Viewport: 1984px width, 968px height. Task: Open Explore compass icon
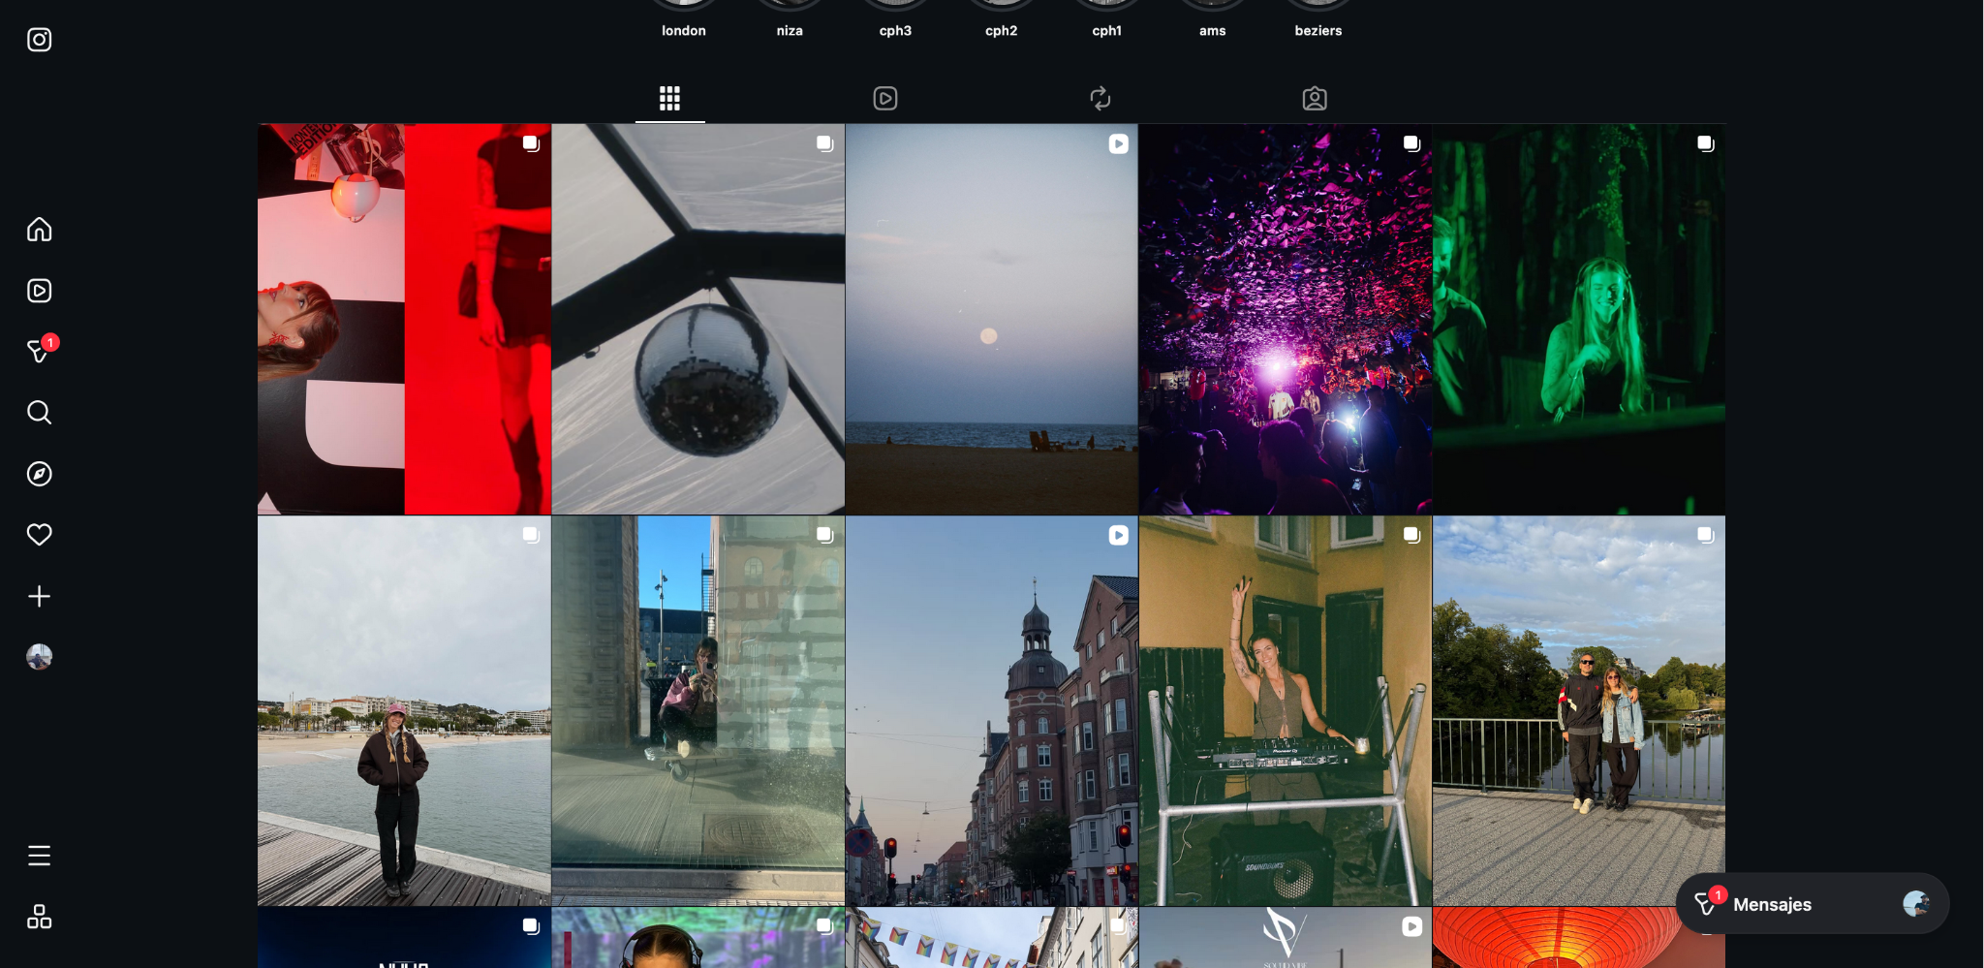[39, 474]
